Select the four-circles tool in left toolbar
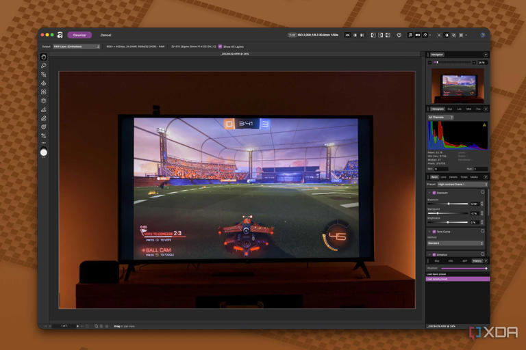This screenshot has height=350, width=526. pos(44,92)
